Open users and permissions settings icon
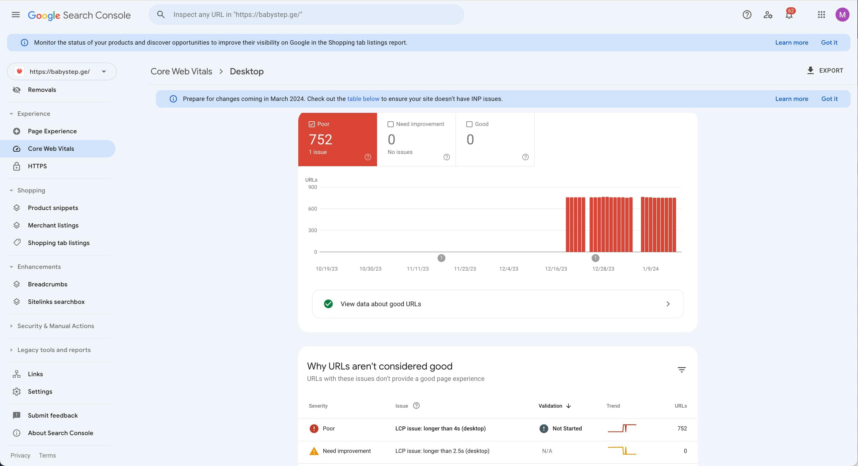This screenshot has width=858, height=466. 768,15
